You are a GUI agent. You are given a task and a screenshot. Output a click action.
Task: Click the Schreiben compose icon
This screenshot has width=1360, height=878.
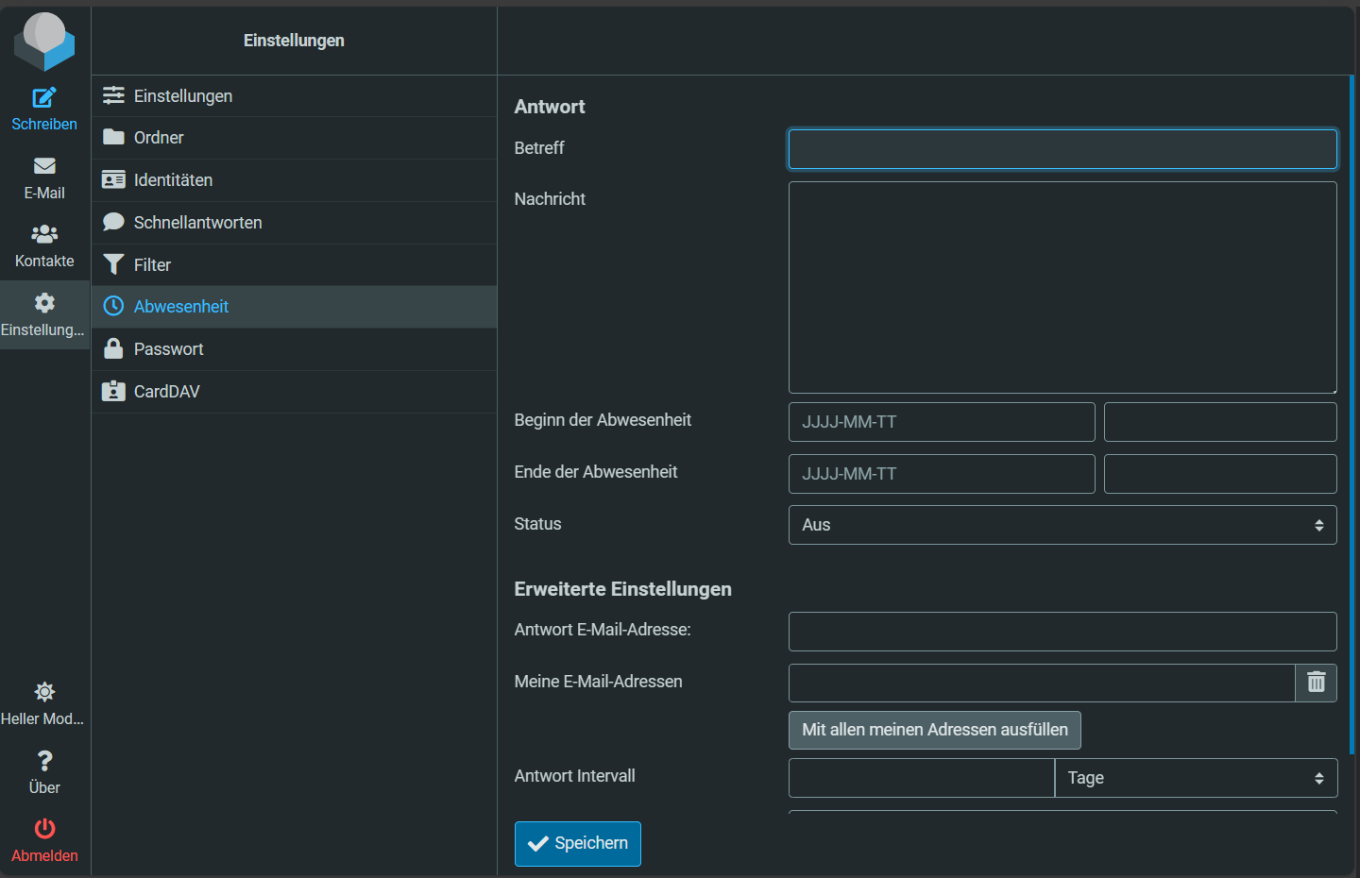pyautogui.click(x=44, y=98)
